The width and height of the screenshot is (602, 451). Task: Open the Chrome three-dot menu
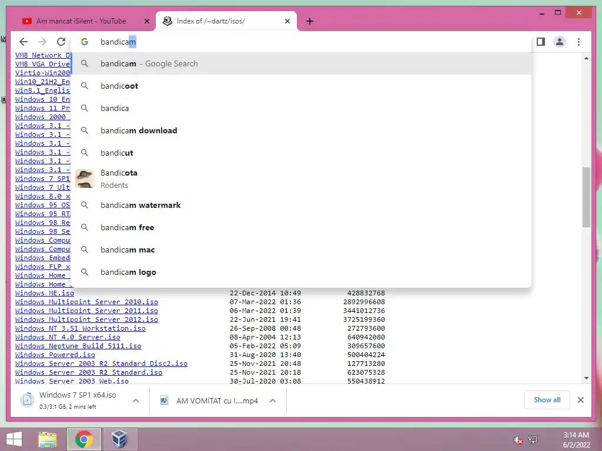coord(578,42)
